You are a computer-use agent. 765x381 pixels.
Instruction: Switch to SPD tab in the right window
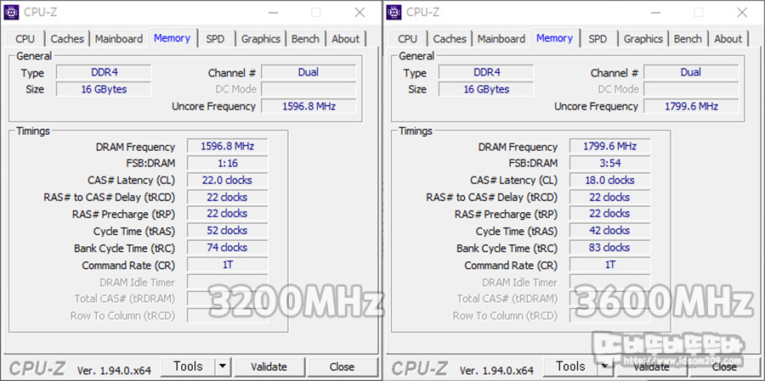click(598, 39)
